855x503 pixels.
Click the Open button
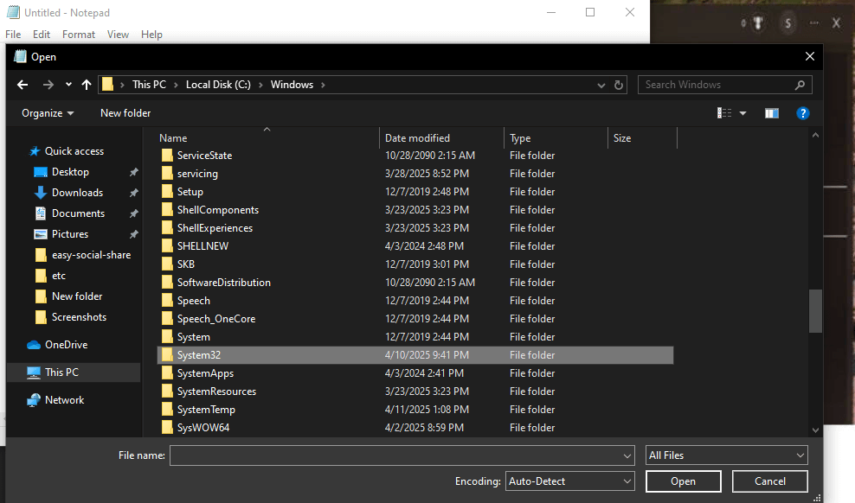684,481
